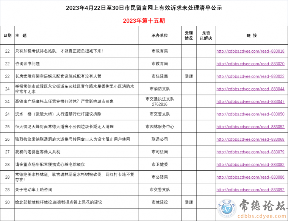Click the topic 长房武陵府架空层娱乐配套设施

tap(58, 76)
